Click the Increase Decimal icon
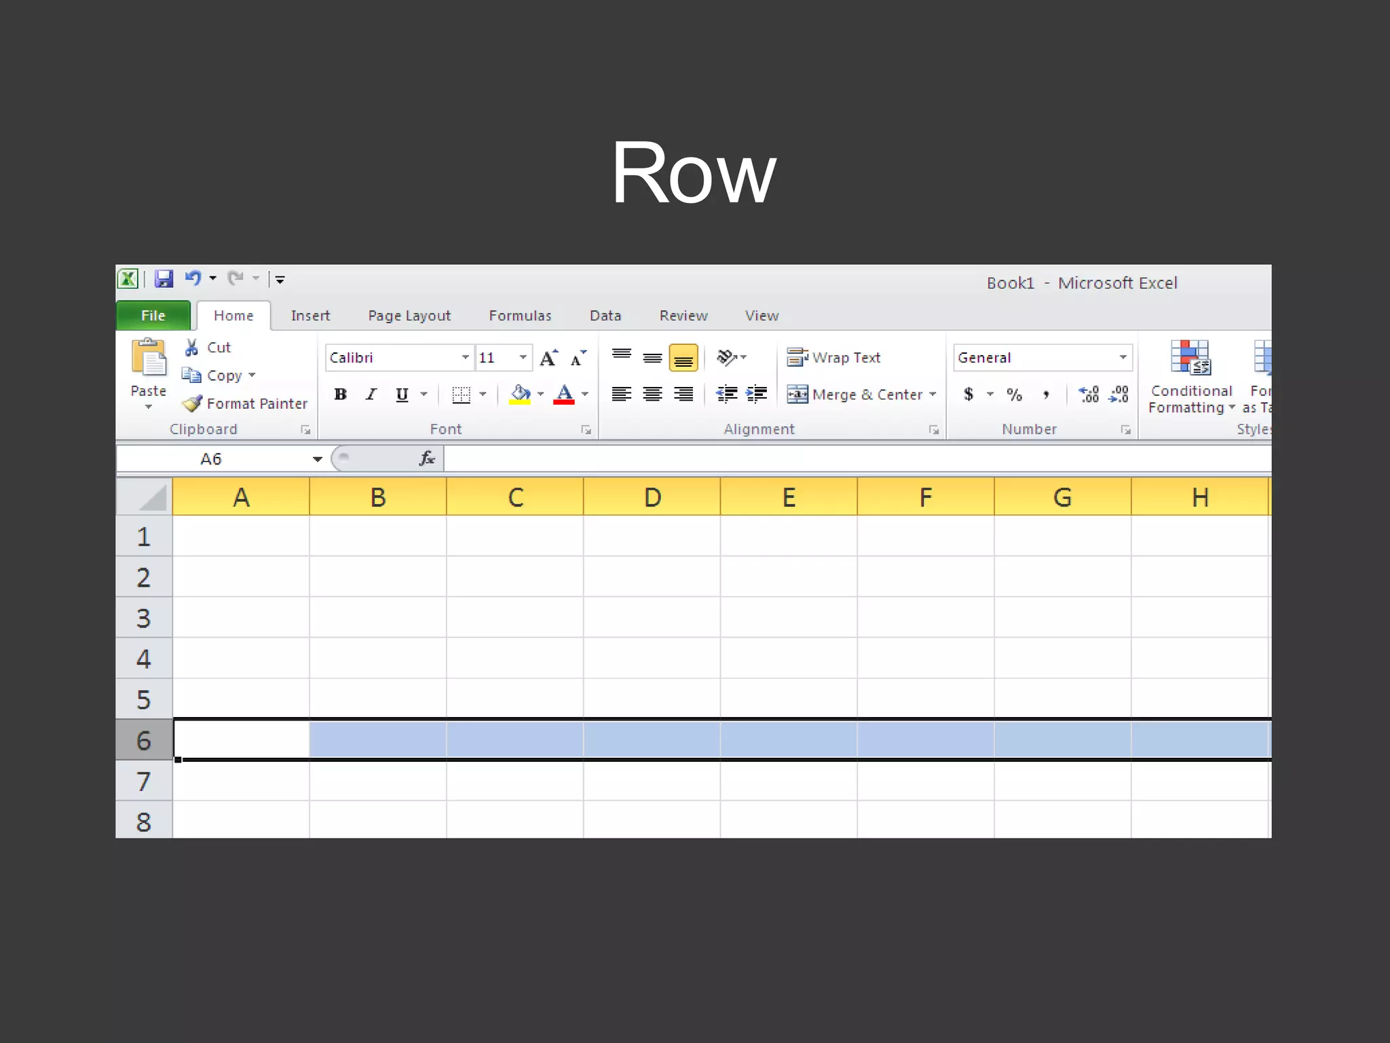The image size is (1390, 1043). [1089, 395]
